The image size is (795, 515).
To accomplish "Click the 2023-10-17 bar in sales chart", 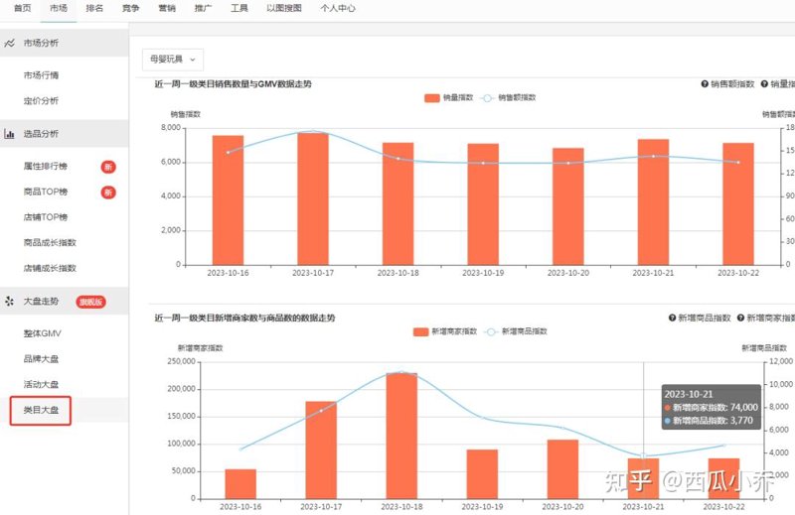I will click(x=313, y=198).
